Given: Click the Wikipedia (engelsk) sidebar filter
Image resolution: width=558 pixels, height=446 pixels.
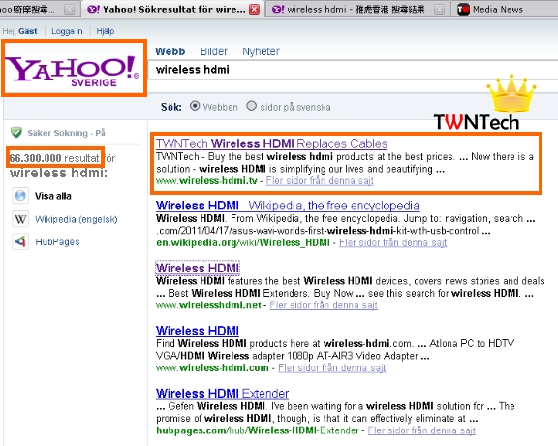Looking at the screenshot, I should (77, 219).
